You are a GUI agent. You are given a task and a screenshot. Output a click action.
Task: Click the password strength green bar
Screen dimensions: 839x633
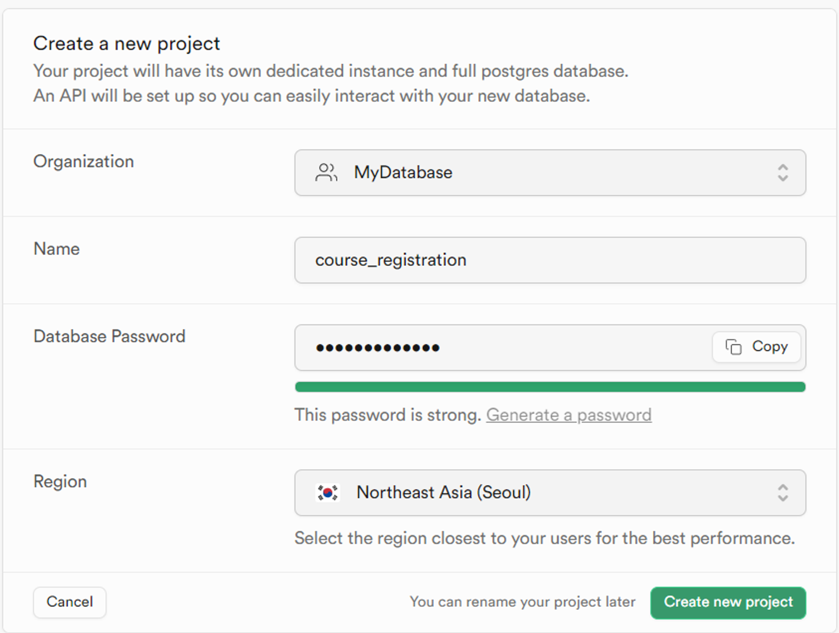(550, 387)
